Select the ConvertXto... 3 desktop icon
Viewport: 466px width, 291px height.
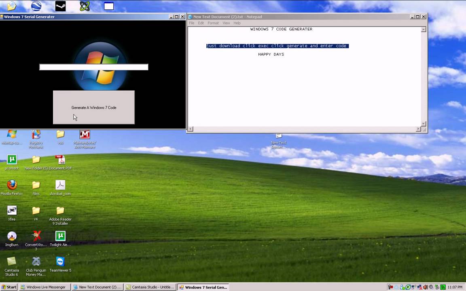(x=36, y=241)
